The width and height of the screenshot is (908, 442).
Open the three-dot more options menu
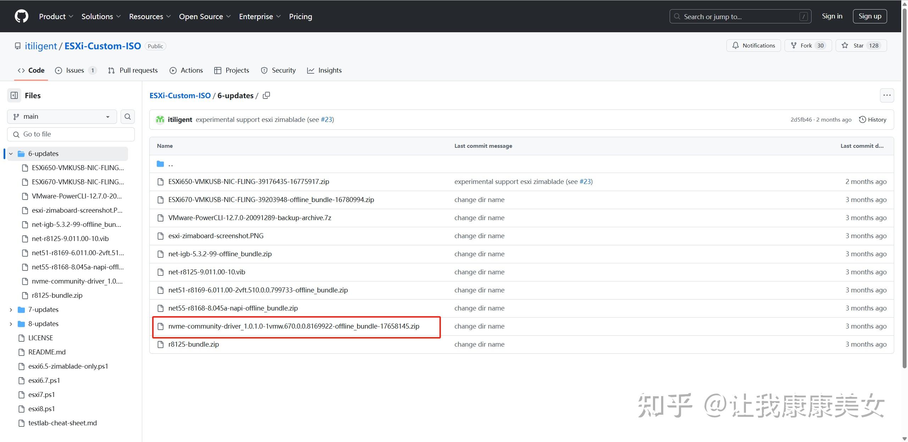pos(887,95)
